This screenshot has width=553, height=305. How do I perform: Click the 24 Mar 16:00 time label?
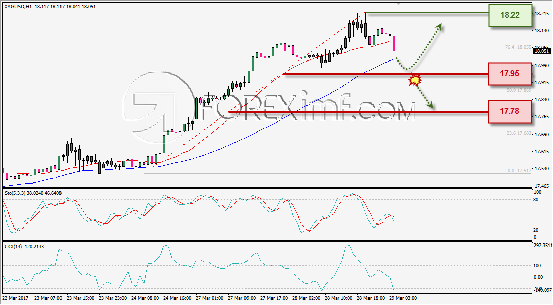(x=177, y=298)
